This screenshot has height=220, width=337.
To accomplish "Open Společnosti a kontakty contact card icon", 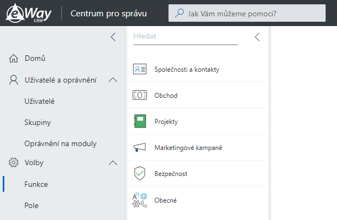I will tap(140, 69).
